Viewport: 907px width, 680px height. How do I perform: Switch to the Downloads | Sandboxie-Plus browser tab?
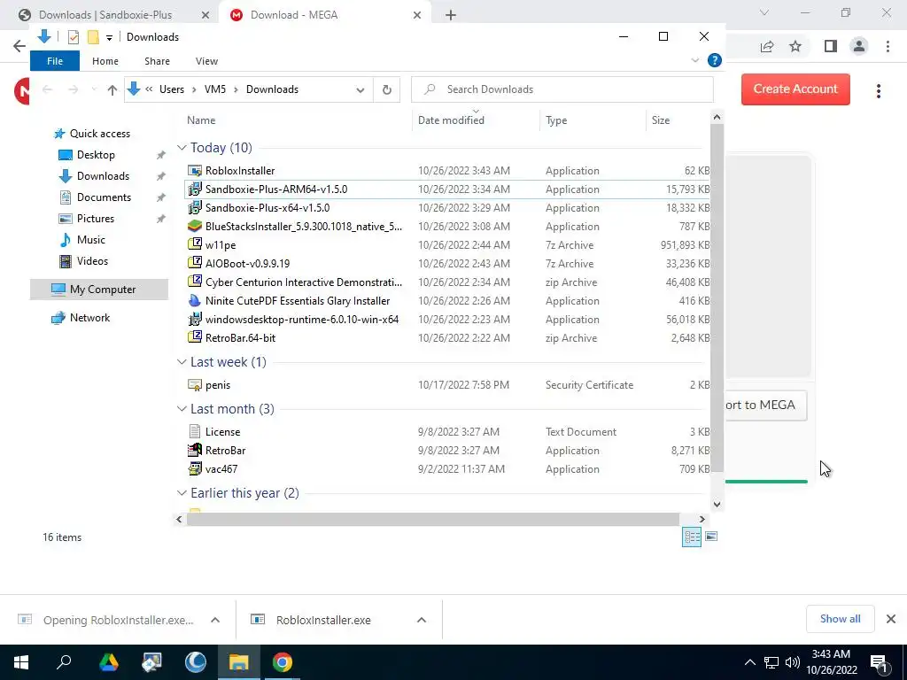point(105,14)
